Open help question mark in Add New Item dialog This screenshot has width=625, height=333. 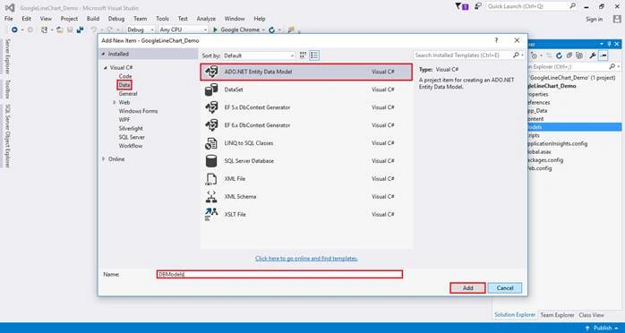click(x=496, y=40)
